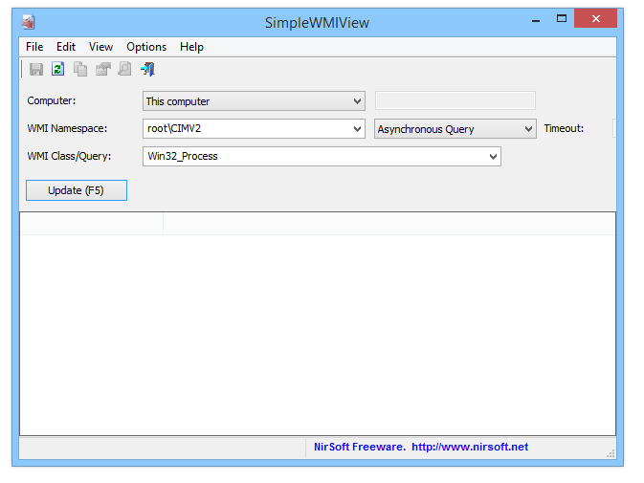
Task: Open the File menu
Action: click(34, 47)
